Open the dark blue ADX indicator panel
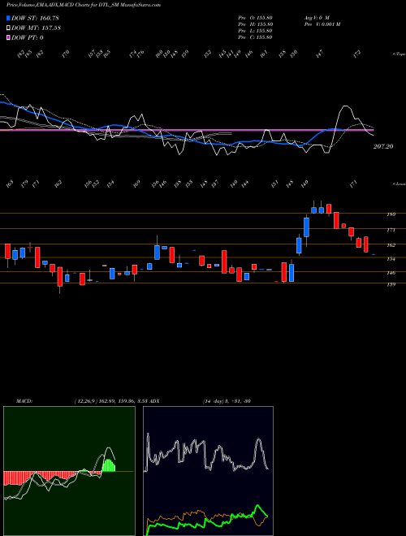This screenshot has height=536, width=406. click(x=209, y=471)
